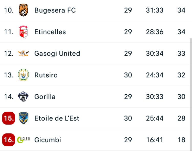Open the Rutsiro team name link

point(46,75)
